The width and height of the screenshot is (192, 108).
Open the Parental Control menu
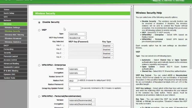(x=13, y=56)
